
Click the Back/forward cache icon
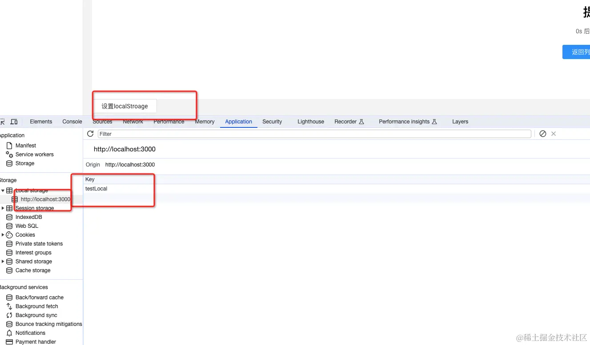(x=9, y=297)
